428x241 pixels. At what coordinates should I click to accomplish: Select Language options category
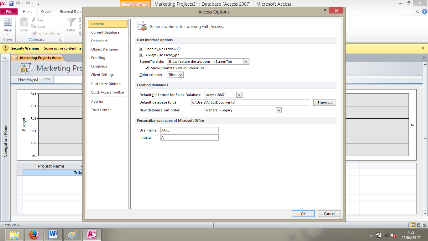point(99,66)
